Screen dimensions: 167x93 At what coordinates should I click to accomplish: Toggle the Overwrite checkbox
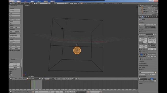coord(139,75)
